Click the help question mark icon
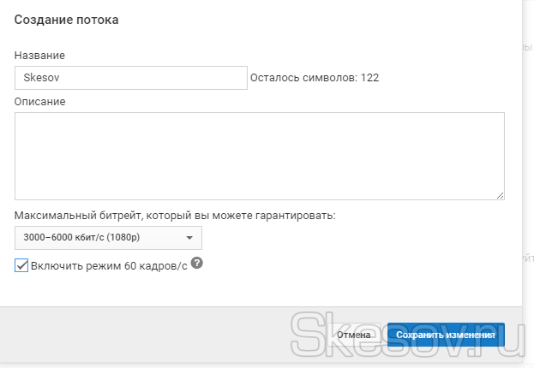 (197, 264)
